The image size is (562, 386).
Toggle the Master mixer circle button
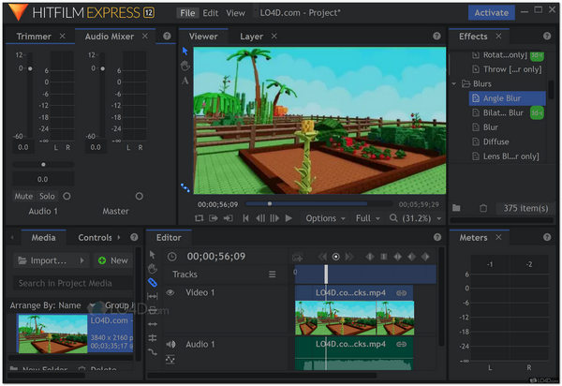[139, 196]
